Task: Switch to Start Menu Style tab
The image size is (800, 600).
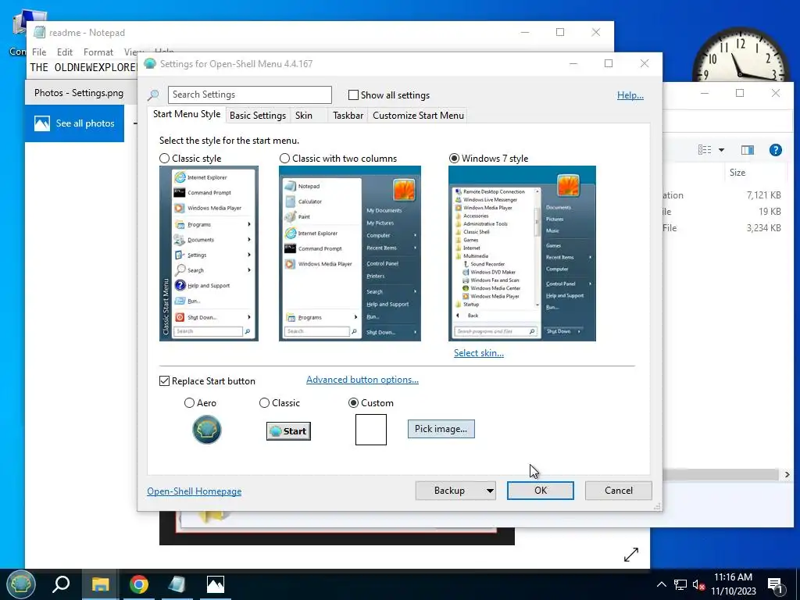Action: coord(187,114)
